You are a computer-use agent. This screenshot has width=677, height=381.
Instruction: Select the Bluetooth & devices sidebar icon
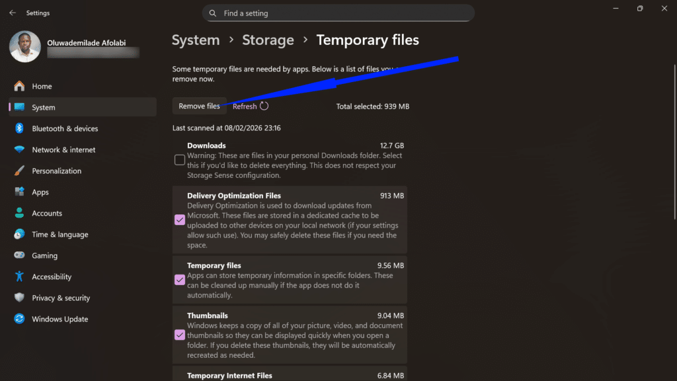tap(19, 128)
